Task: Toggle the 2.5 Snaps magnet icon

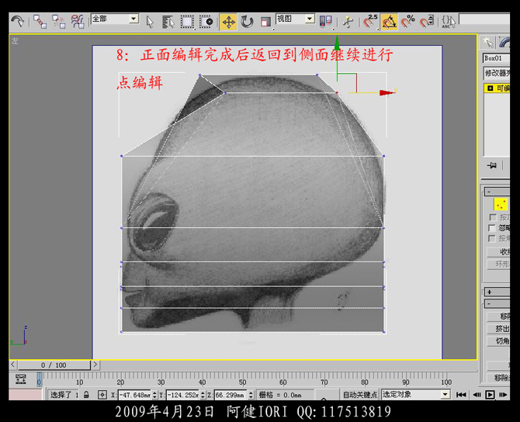Action: pyautogui.click(x=370, y=22)
